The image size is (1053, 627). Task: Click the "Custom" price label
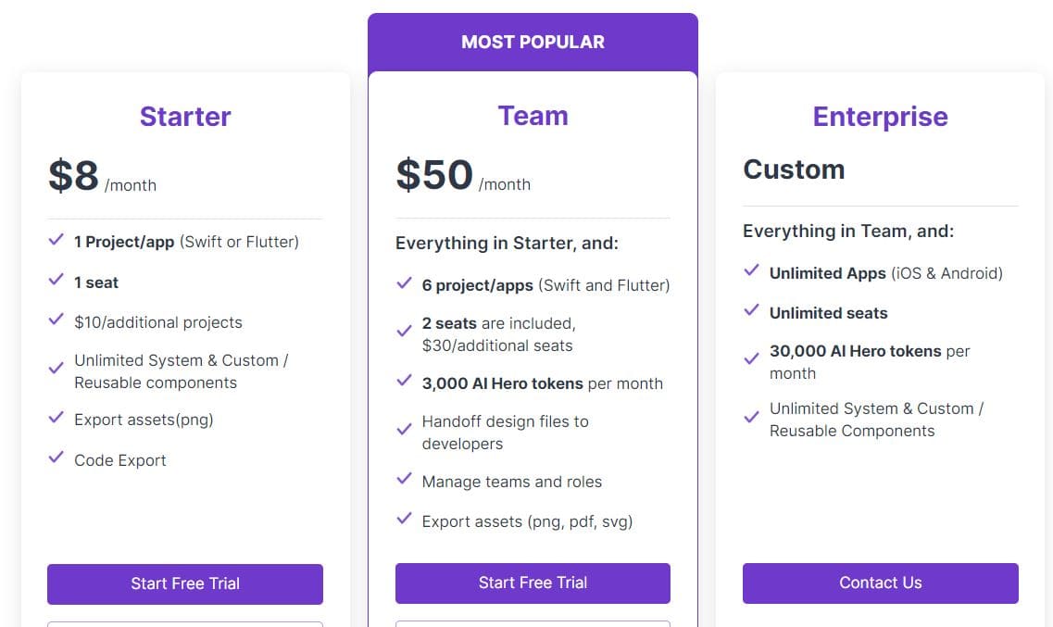(794, 169)
